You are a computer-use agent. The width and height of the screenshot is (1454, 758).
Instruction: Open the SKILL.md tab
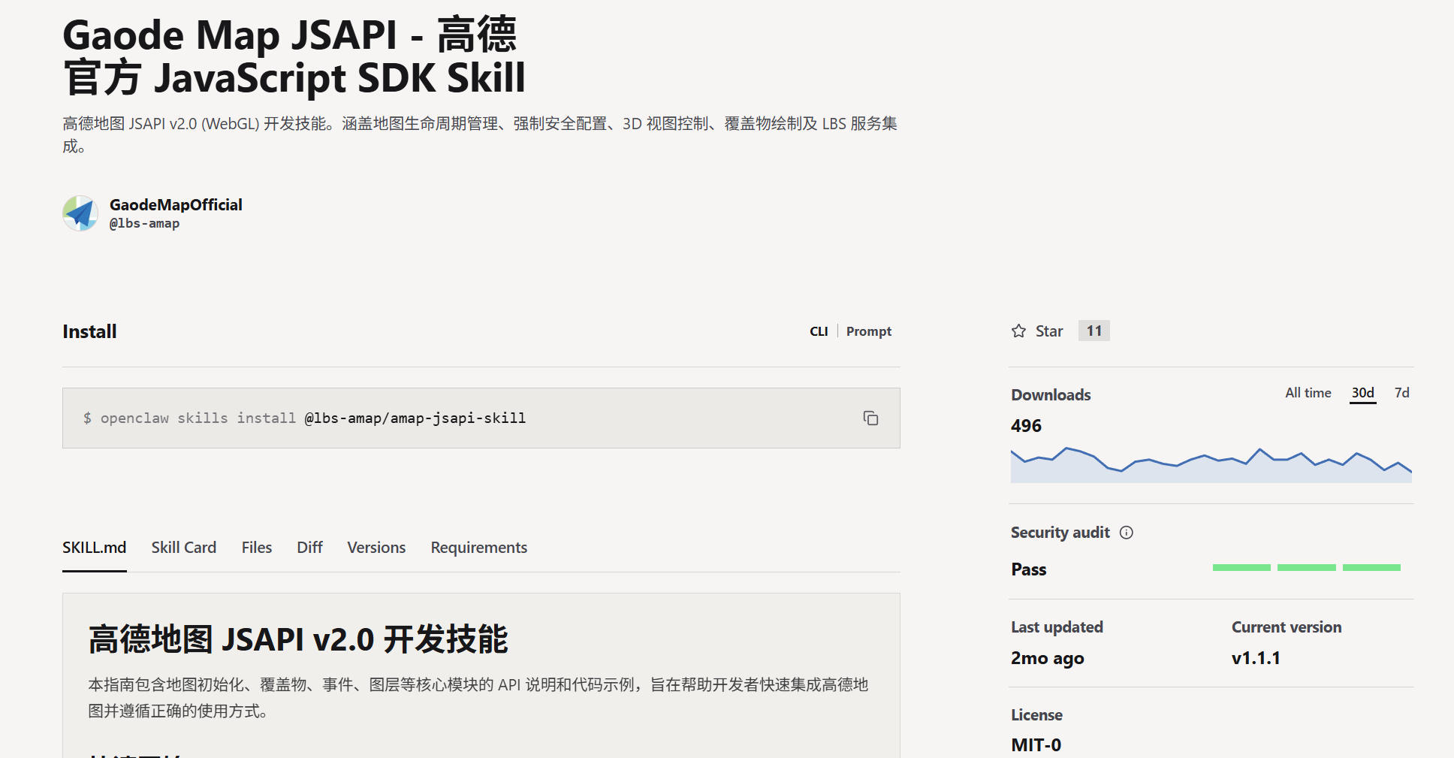[x=95, y=548]
